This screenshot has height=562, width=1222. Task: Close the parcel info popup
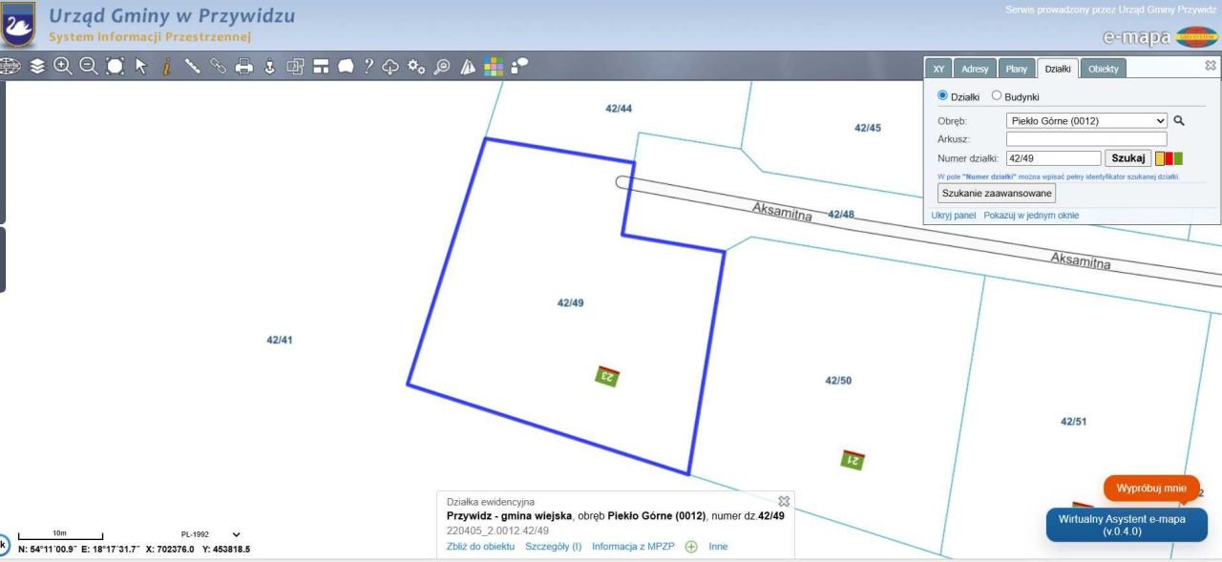[x=784, y=501]
